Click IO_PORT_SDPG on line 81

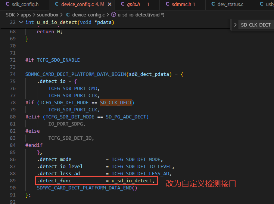pos(66,124)
